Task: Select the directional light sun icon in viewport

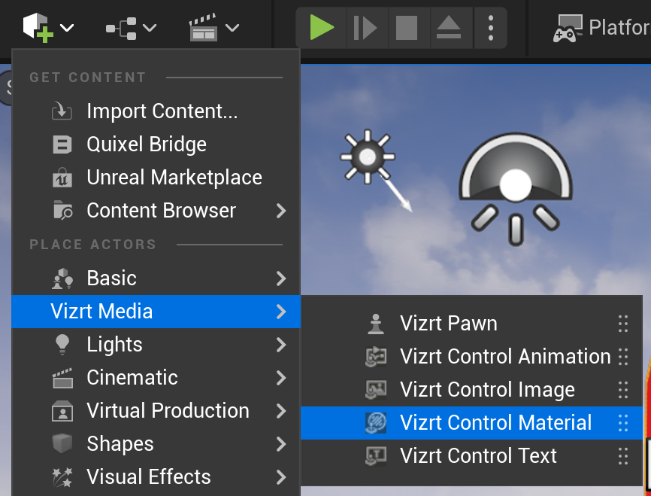Action: 368,157
